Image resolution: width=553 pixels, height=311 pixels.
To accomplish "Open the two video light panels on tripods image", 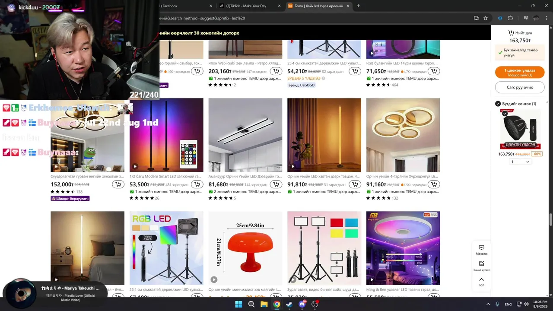I will [324, 248].
